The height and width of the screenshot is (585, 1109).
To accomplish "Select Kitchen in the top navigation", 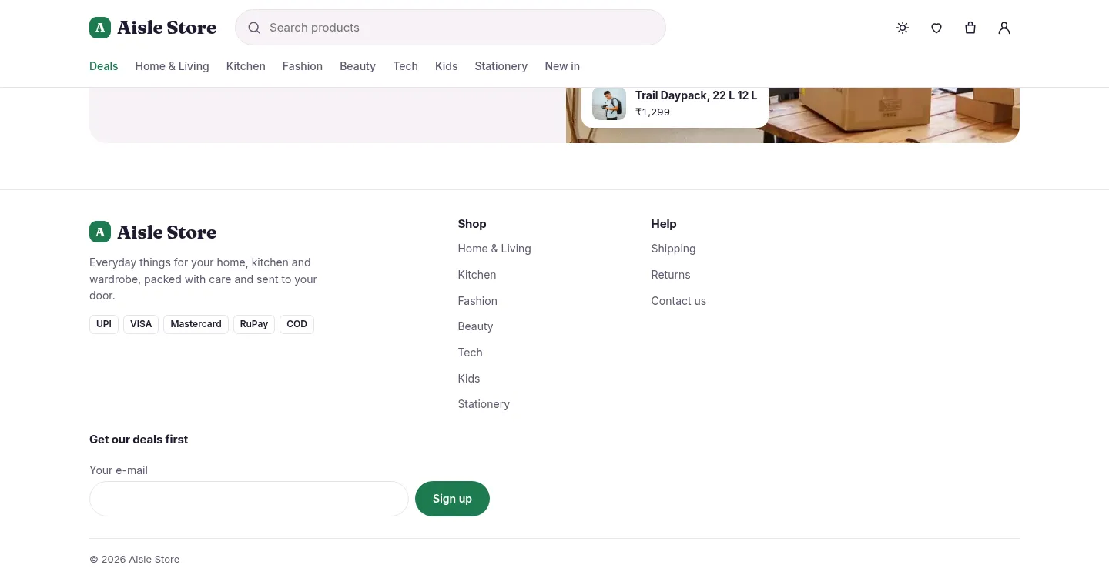I will tap(246, 66).
